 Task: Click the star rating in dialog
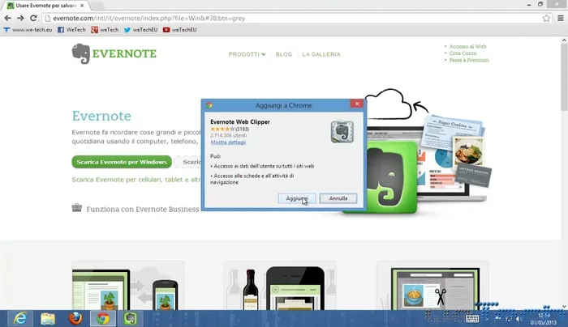pyautogui.click(x=222, y=129)
